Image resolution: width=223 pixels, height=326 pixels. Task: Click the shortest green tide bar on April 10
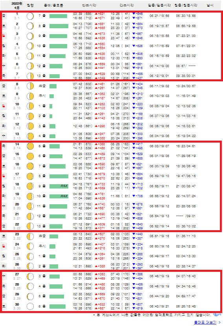point(51,106)
